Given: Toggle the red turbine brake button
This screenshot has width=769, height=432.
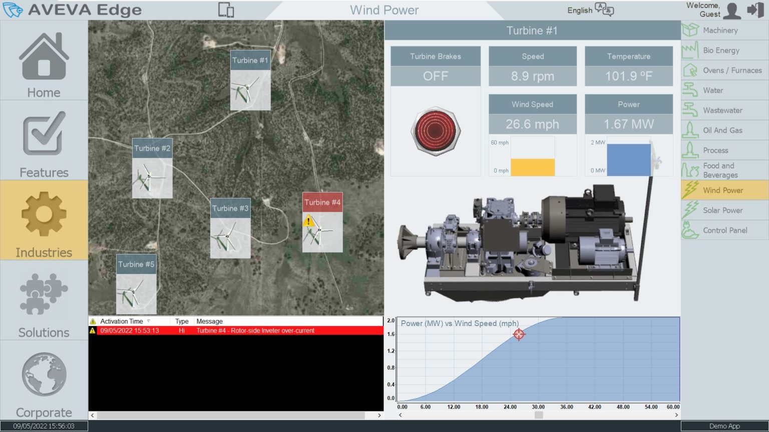Looking at the screenshot, I should (436, 130).
